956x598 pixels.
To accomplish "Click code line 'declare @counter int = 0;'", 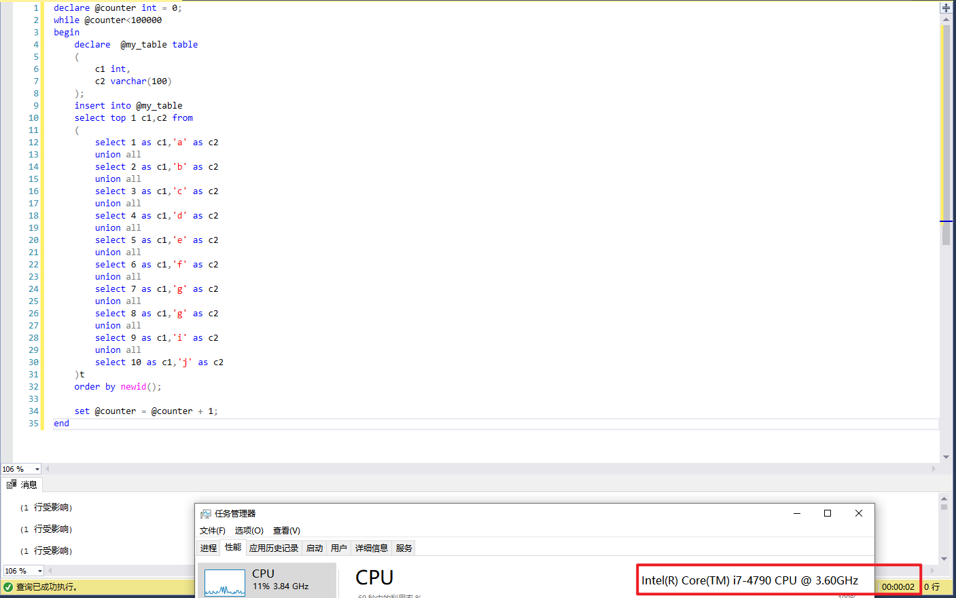I will [x=118, y=8].
